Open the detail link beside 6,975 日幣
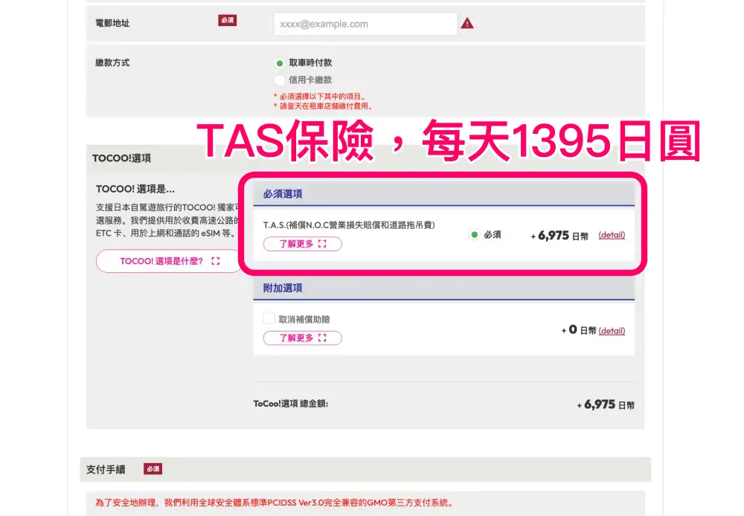The height and width of the screenshot is (516, 744). (612, 235)
